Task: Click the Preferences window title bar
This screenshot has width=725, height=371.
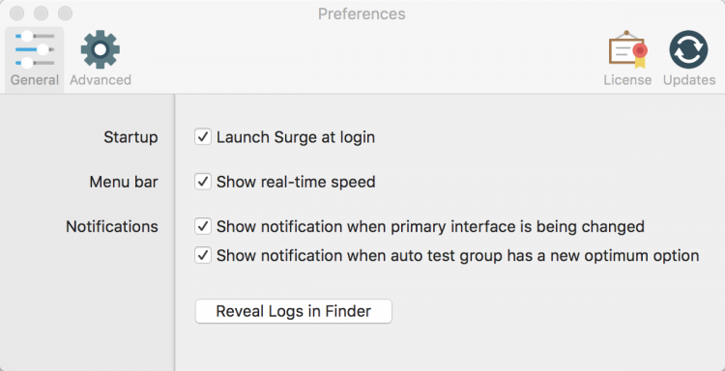Action: [x=362, y=14]
